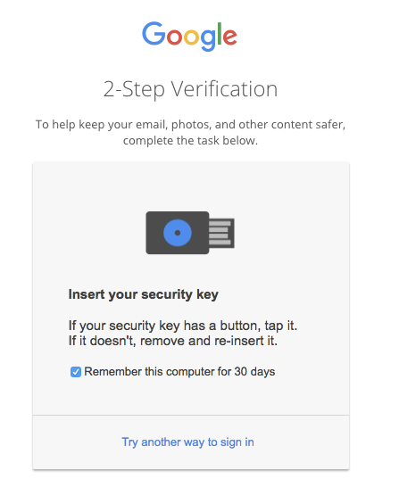Uncheck Remember this computer checkbox
Viewport: 399px width, 487px height.
[76, 372]
